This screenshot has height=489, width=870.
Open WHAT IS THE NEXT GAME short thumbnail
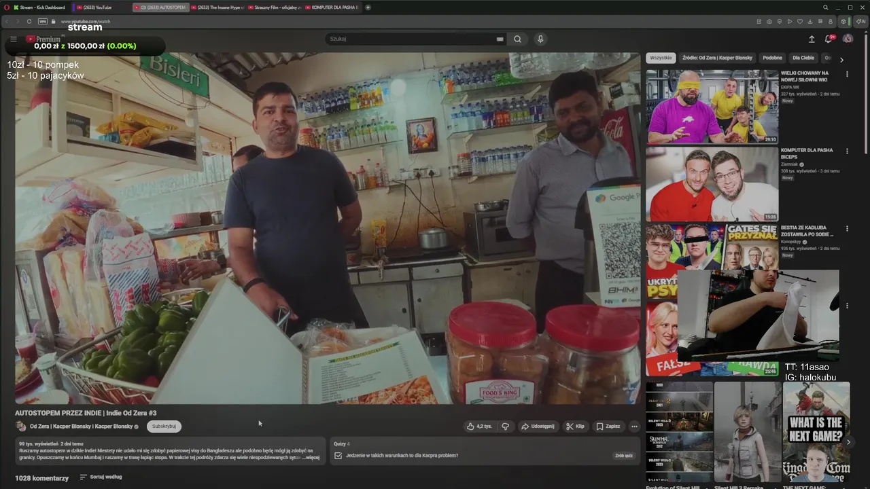pos(816,432)
